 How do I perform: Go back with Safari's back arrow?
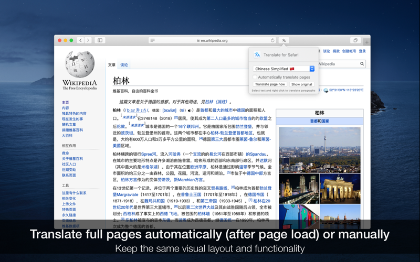click(81, 40)
